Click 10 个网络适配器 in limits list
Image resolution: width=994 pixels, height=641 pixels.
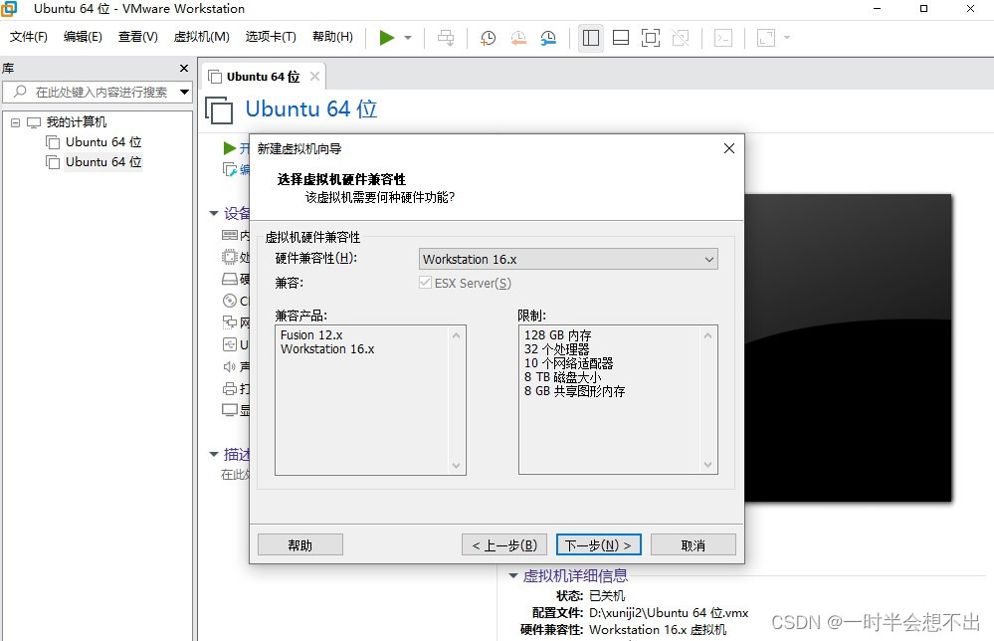pos(568,363)
